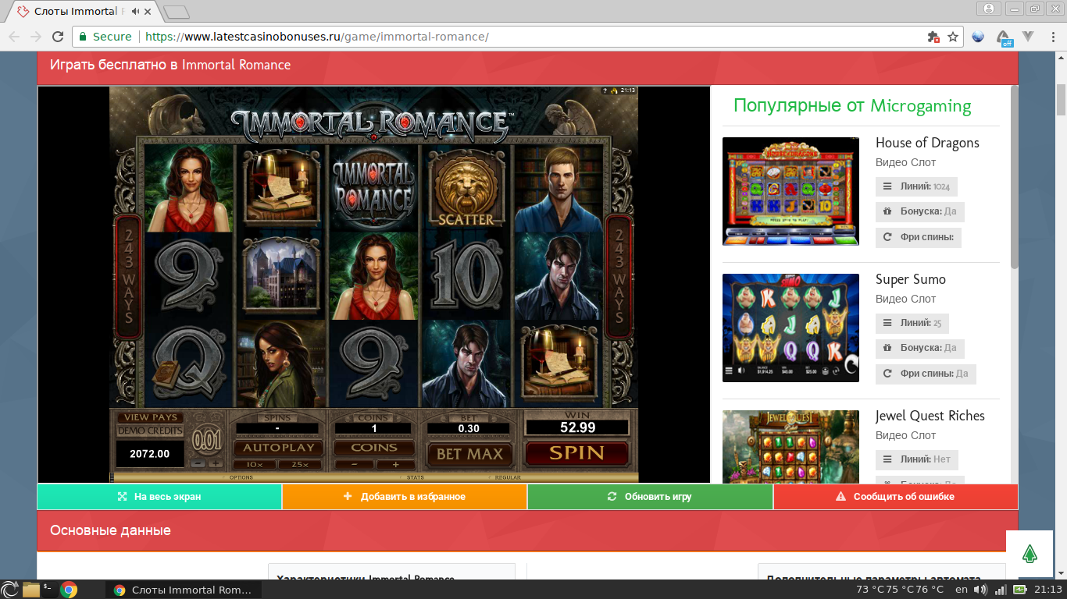Mute the tab via its speaker icon
Viewport: 1067px width, 599px height.
136,12
